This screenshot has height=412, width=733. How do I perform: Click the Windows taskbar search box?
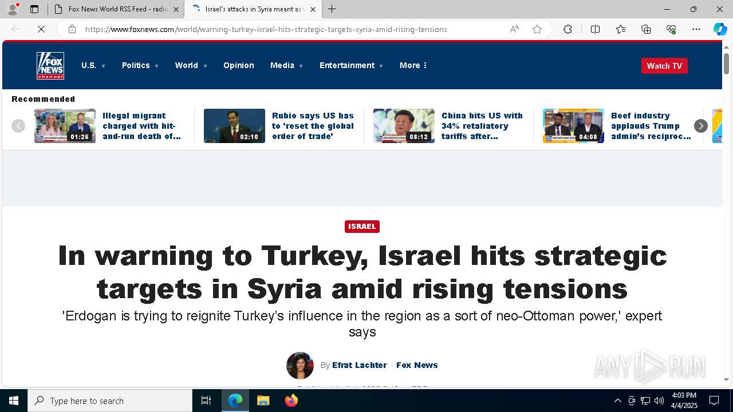click(x=110, y=401)
